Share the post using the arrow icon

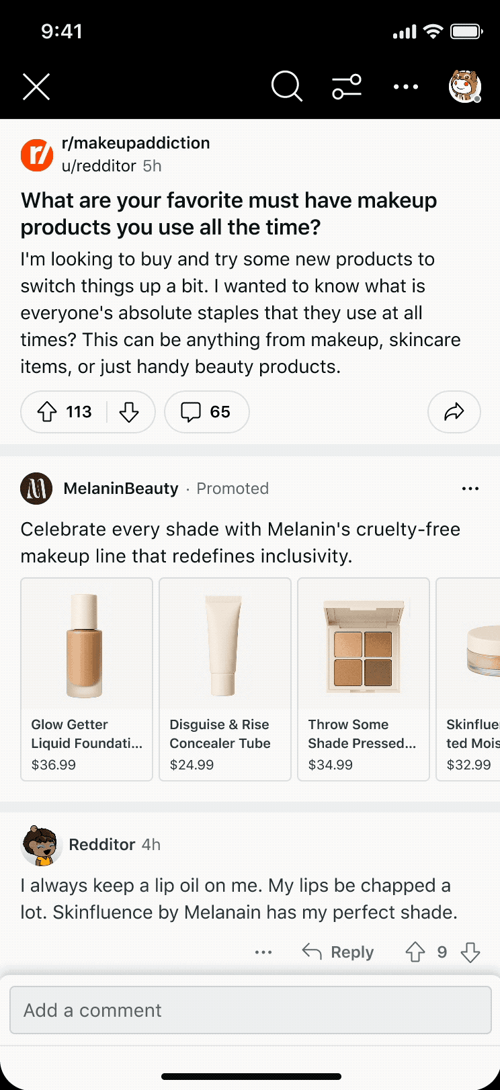click(x=454, y=412)
